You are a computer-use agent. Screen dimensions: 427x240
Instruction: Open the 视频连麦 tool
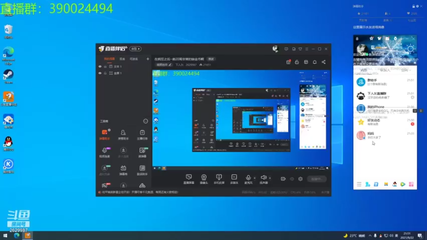pyautogui.click(x=105, y=153)
